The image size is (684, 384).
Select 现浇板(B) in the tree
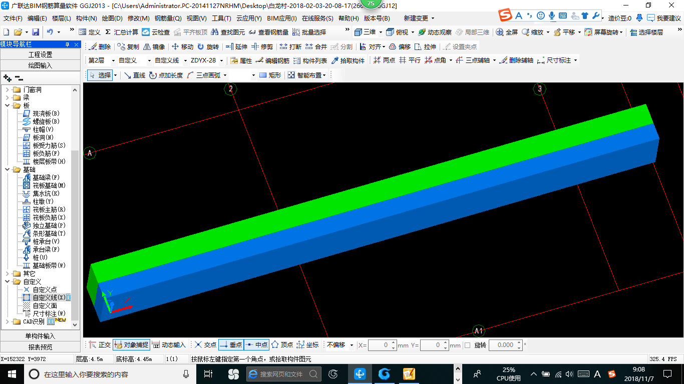pyautogui.click(x=46, y=113)
